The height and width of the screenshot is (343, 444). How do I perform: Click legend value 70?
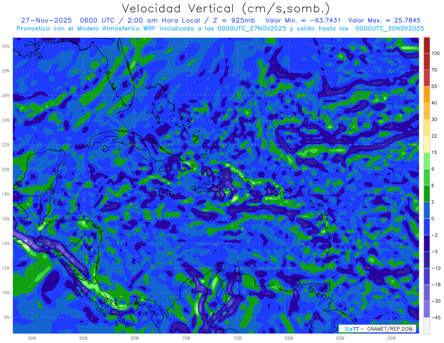pos(434,70)
